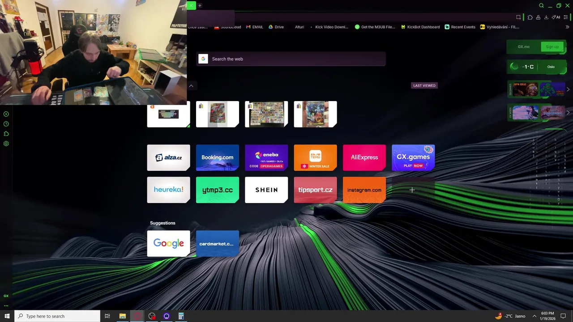
Task: Open the heureka! speed dial
Action: point(168,190)
